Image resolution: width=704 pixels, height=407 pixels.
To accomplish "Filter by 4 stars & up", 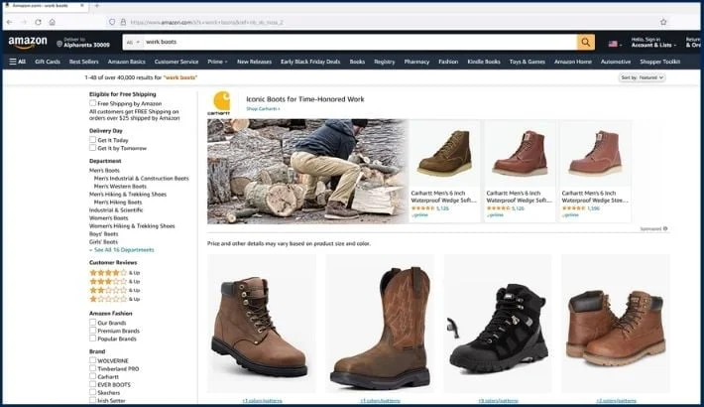I will click(x=115, y=273).
